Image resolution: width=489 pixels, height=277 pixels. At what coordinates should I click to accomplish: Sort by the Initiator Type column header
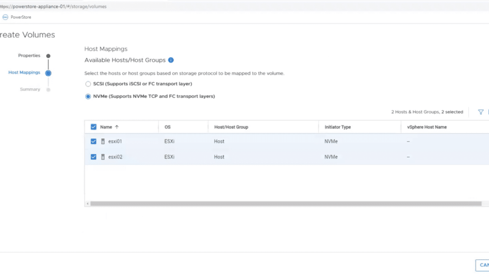338,127
